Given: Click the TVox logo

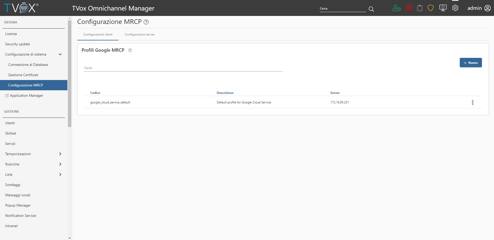Looking at the screenshot, I should tap(21, 8).
